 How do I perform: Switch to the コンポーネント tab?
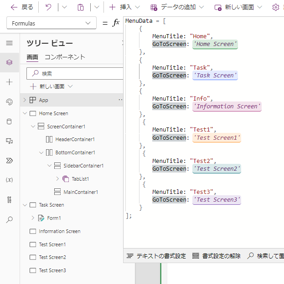65,57
